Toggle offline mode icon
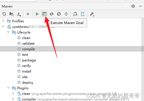This screenshot has height=101, width=144. tap(52, 14)
